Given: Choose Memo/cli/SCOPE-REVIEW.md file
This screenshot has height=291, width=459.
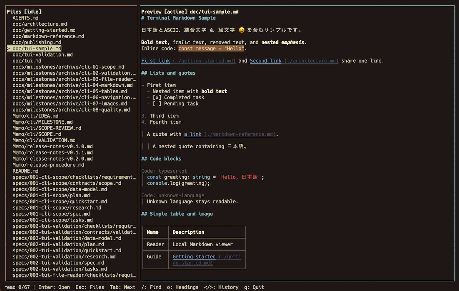Looking at the screenshot, I should pos(47,128).
